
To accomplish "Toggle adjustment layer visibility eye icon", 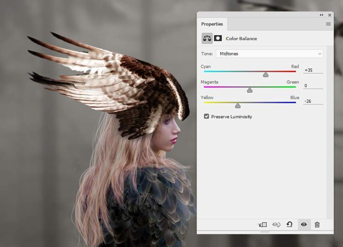I will pyautogui.click(x=304, y=224).
